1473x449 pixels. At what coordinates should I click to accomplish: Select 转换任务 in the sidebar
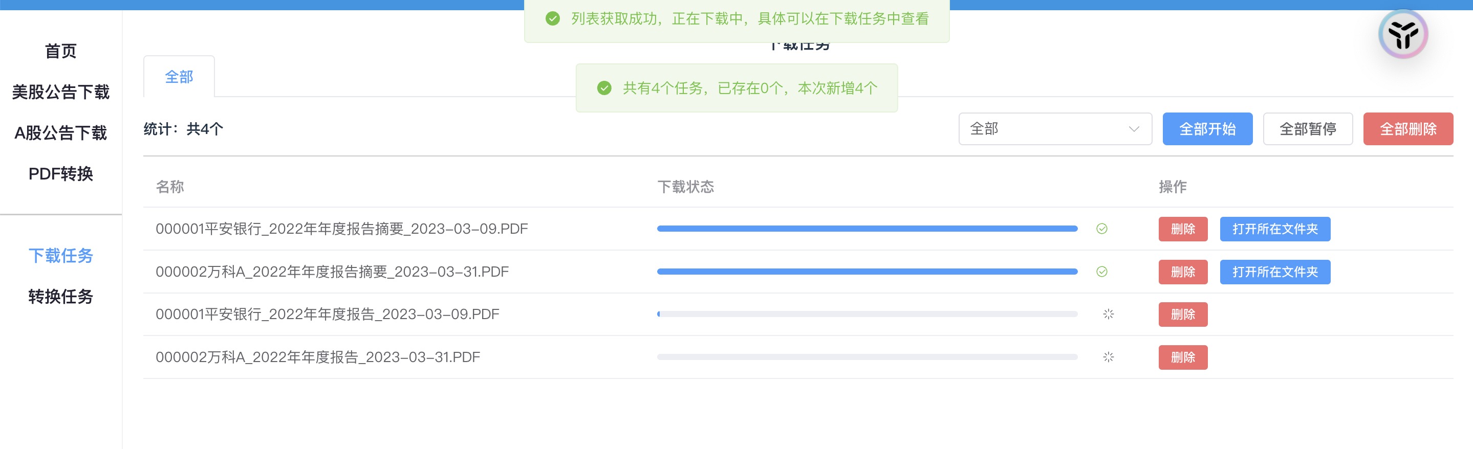[60, 297]
